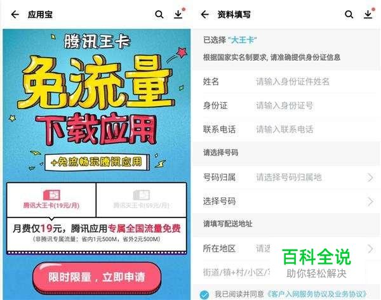381x300 pixels.
Task: Switch to 腾讯天王卡(59元/月) tab
Action: click(x=142, y=200)
